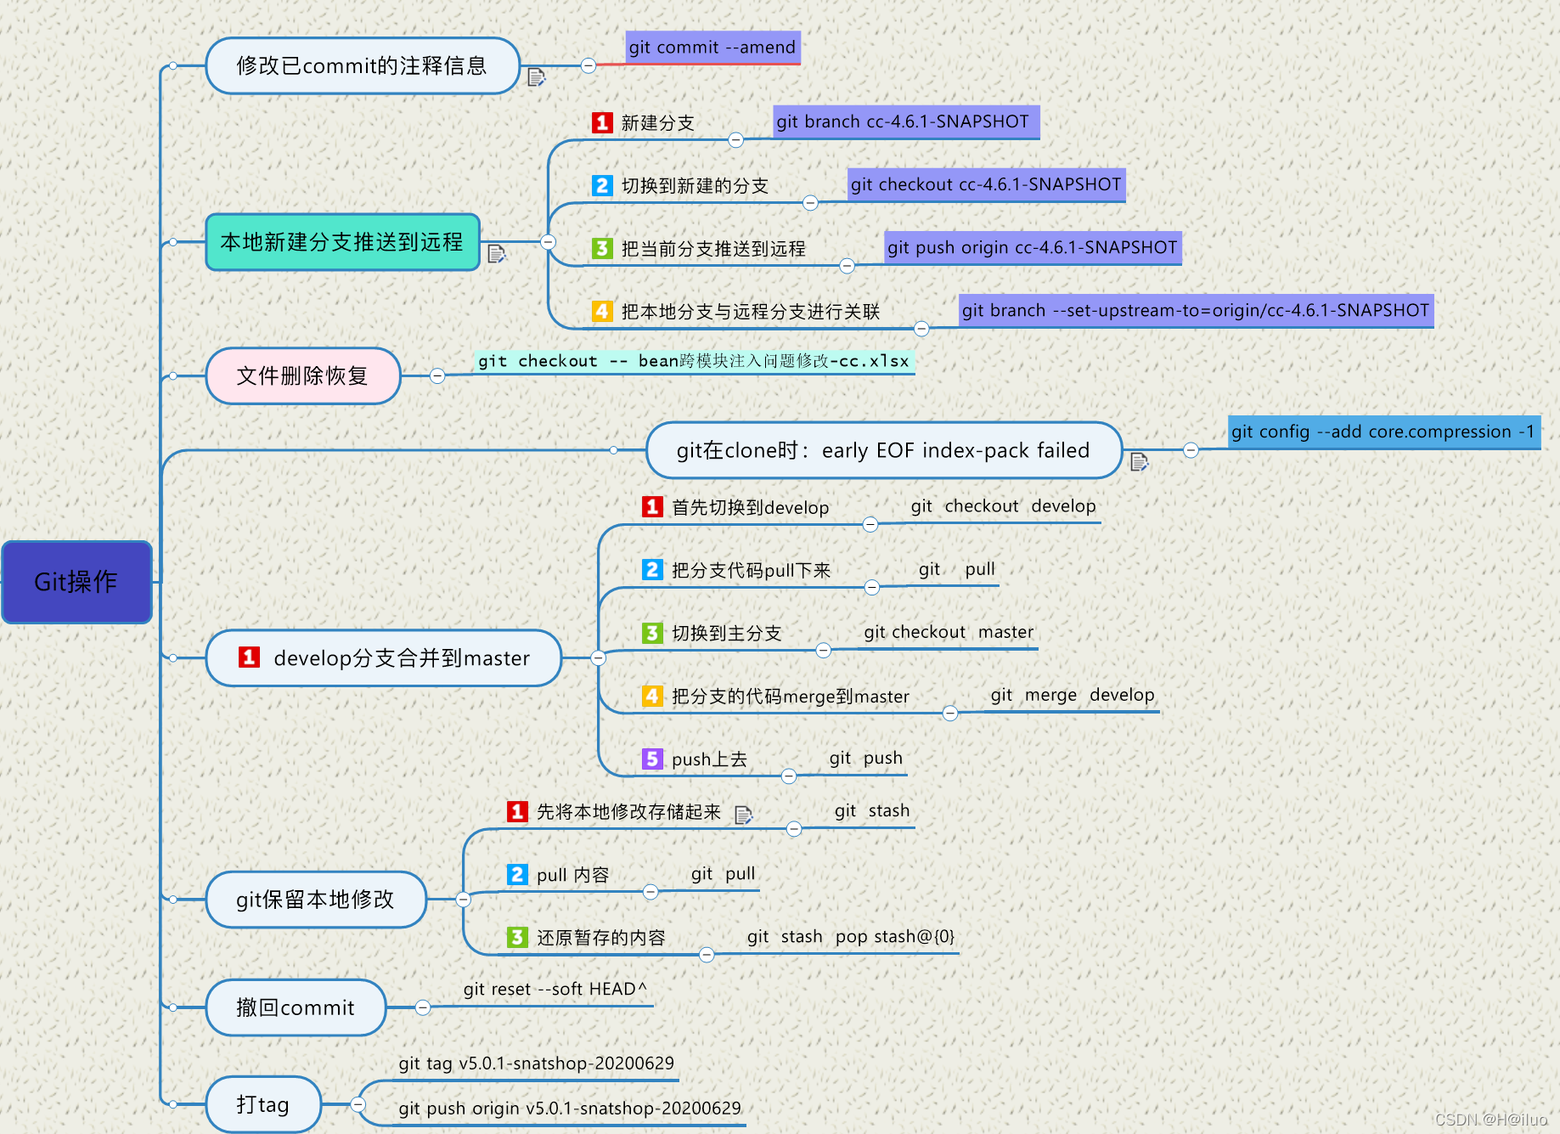
Task: Select the git保留本地修改 topic
Action: click(316, 899)
